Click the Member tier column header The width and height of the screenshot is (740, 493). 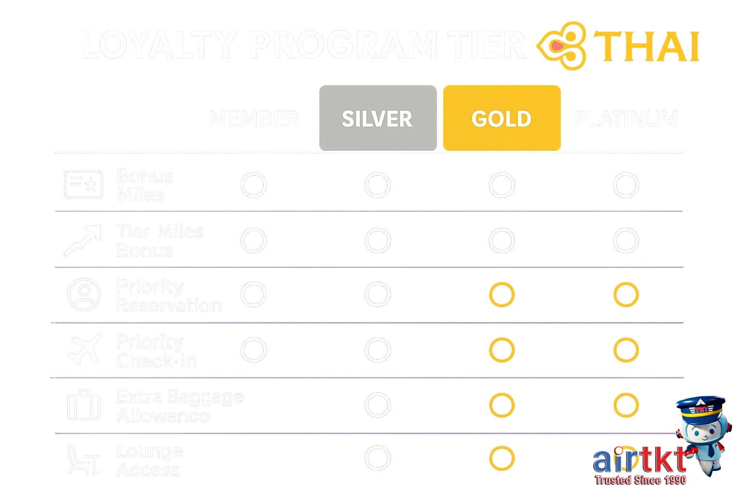point(254,118)
